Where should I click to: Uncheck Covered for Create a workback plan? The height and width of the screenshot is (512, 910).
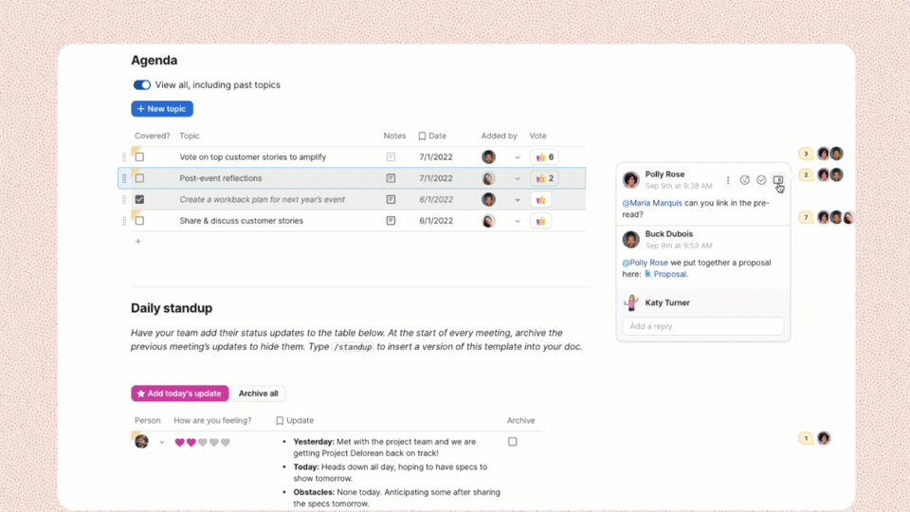[139, 200]
